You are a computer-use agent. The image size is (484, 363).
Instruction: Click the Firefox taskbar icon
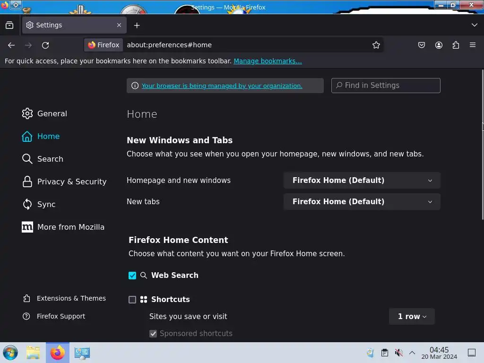point(58,353)
